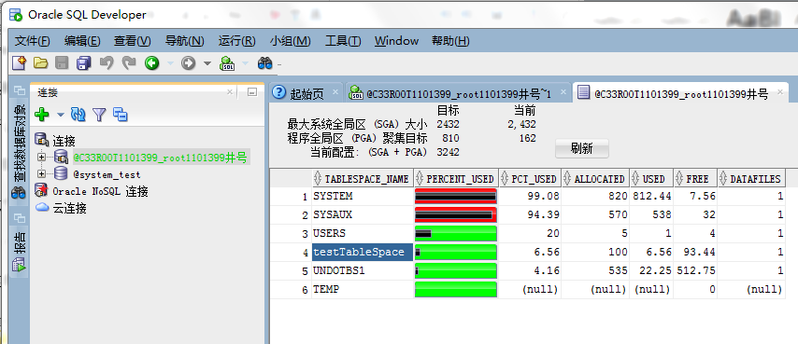Image resolution: width=798 pixels, height=344 pixels.
Task: Open the dropdown next to the Back icon
Action: pyautogui.click(x=170, y=63)
